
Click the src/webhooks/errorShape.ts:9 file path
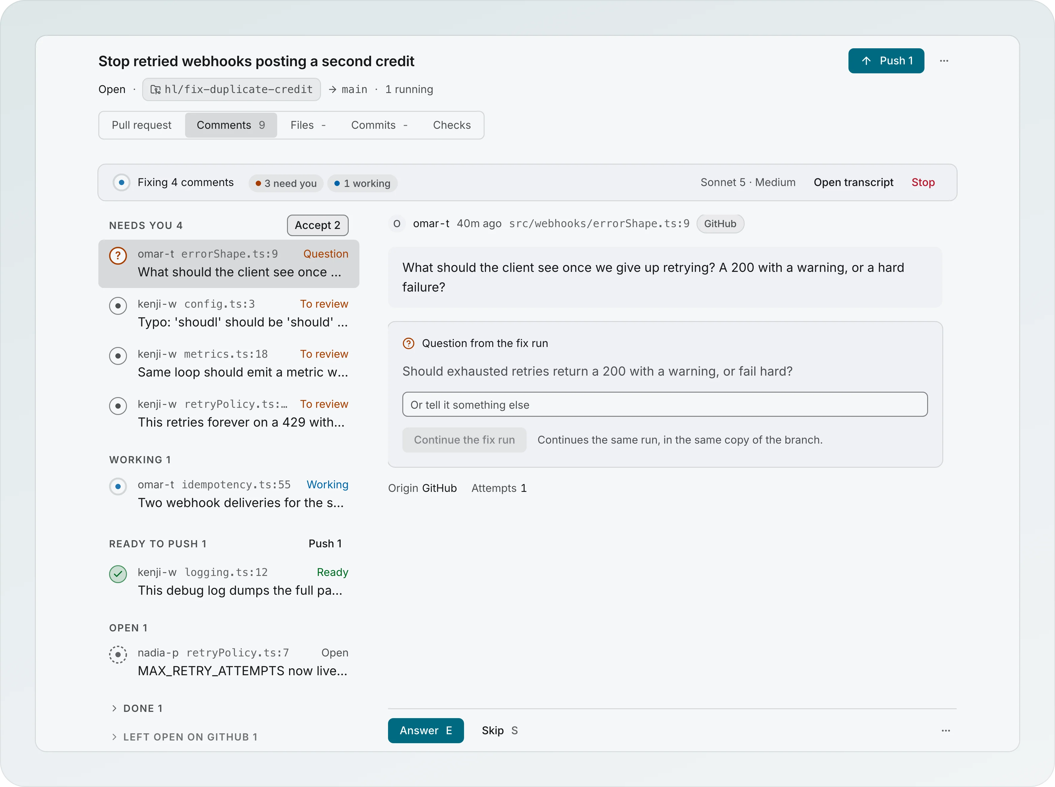click(x=599, y=224)
